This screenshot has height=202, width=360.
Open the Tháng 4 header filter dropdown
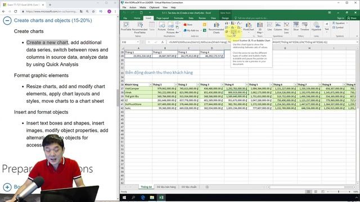tap(246, 85)
